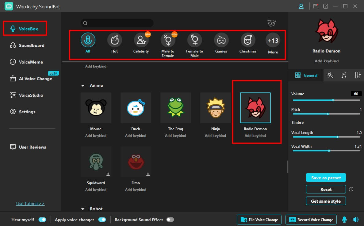Adjust the Volume slider
Image resolution: width=364 pixels, height=226 pixels.
pyautogui.click(x=333, y=100)
